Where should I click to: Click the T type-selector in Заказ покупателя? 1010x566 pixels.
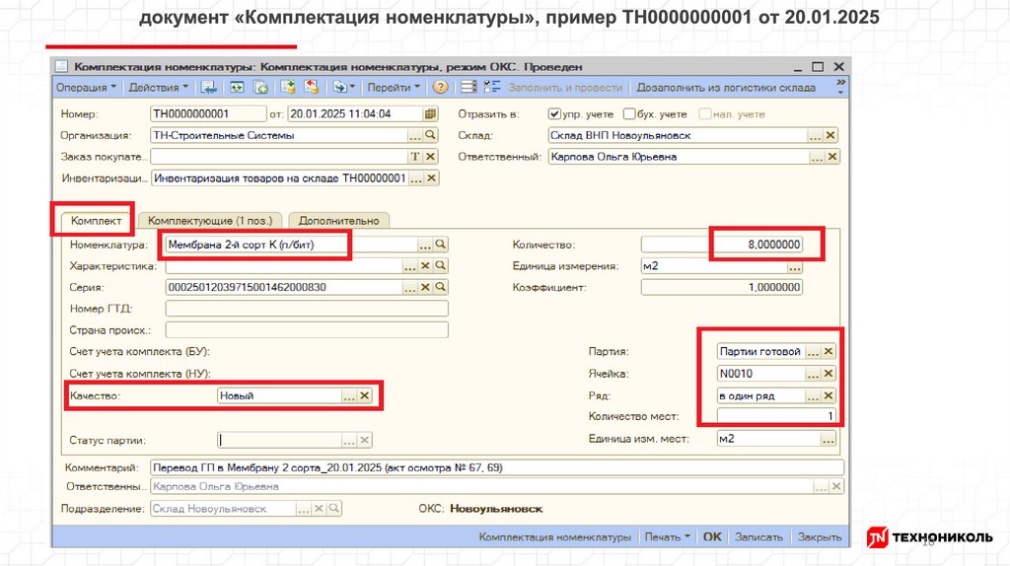tap(415, 157)
